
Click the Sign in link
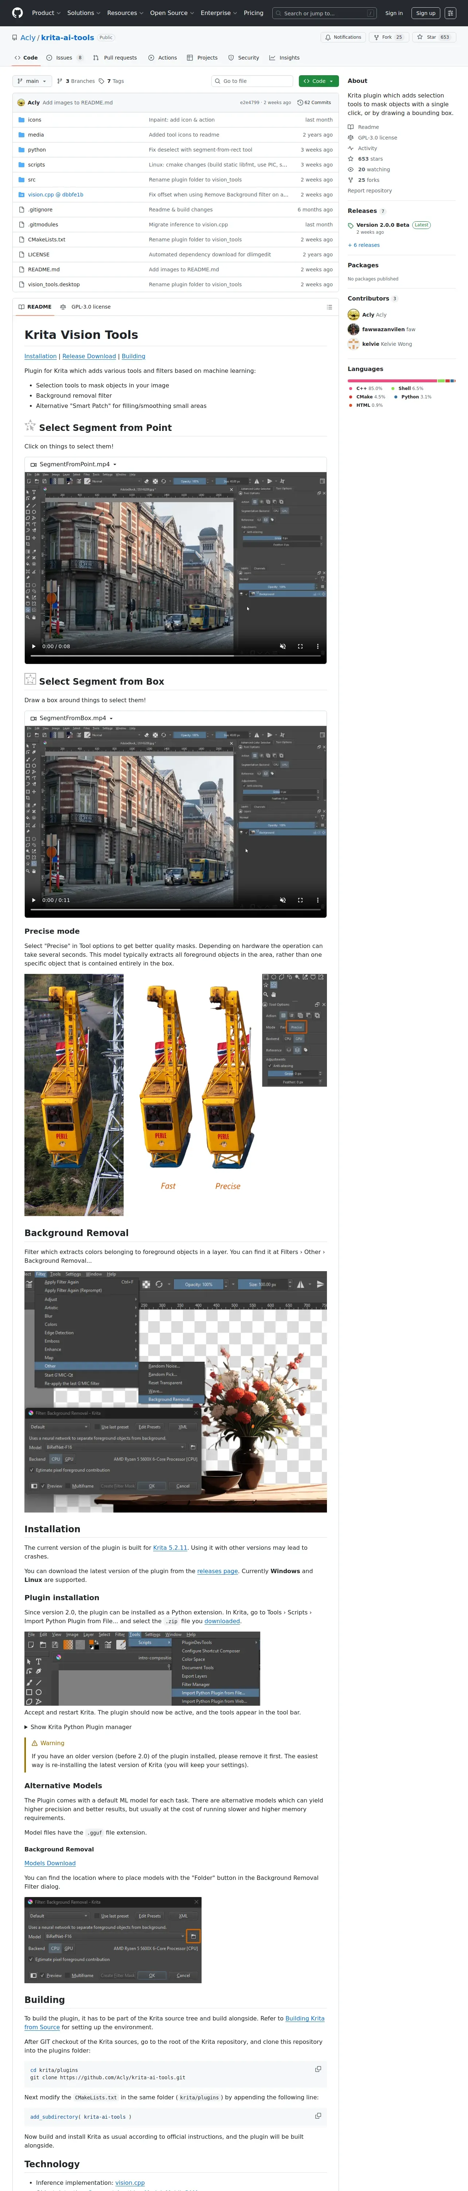point(394,13)
